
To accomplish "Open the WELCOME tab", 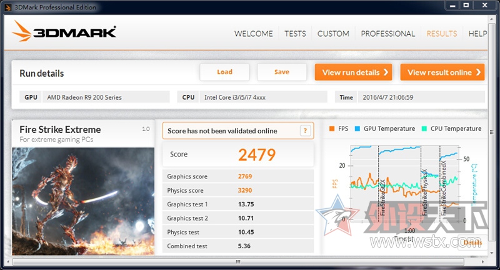I will (254, 34).
